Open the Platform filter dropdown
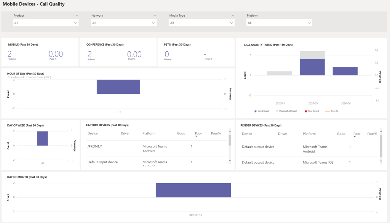Screen dimensions: 390x223 [280, 23]
